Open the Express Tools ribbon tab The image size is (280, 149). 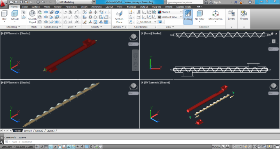tap(184, 7)
